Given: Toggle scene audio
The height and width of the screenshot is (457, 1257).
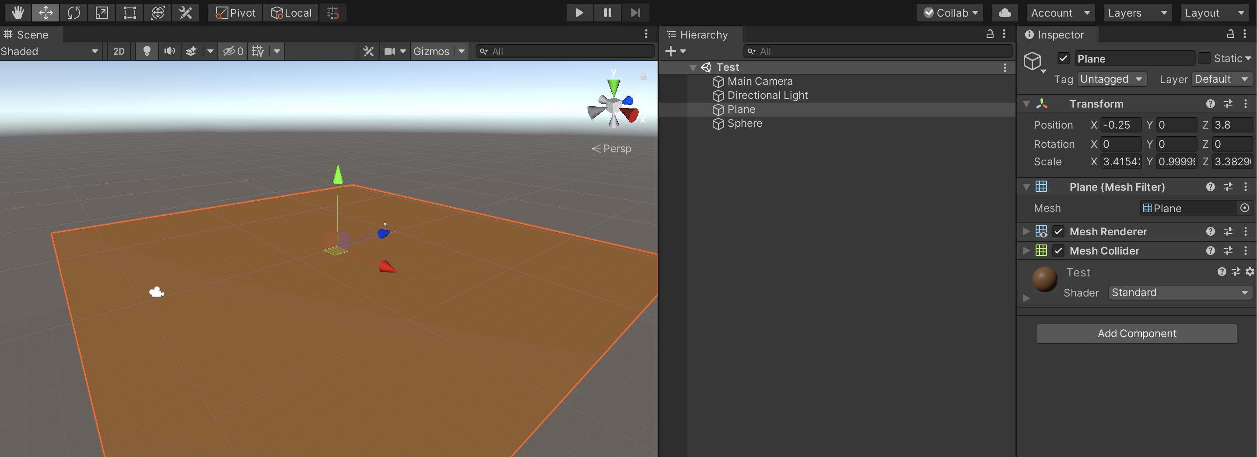Looking at the screenshot, I should coord(169,51).
